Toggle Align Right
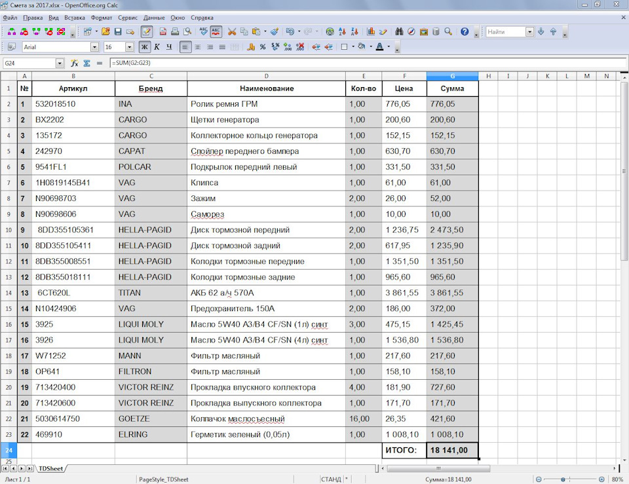This screenshot has height=484, width=629. point(210,47)
